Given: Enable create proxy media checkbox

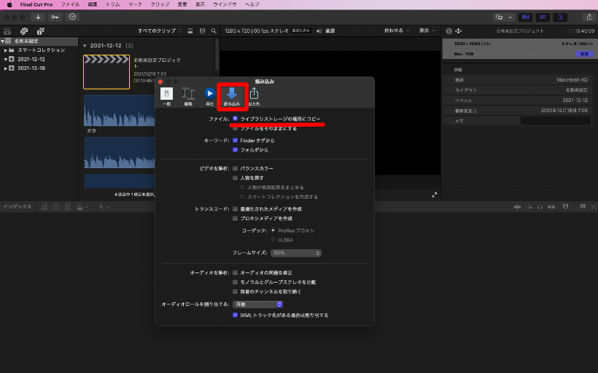Looking at the screenshot, I should [235, 219].
